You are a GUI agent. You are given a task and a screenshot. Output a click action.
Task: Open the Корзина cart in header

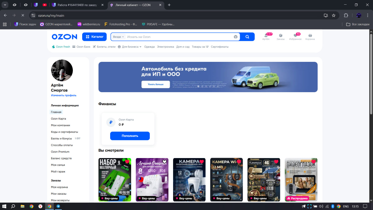pyautogui.click(x=310, y=37)
